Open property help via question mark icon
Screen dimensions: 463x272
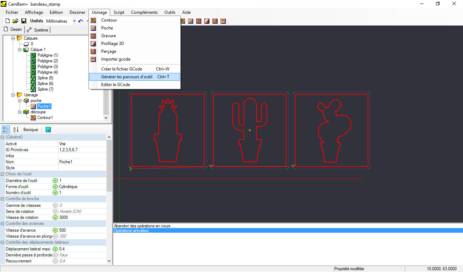[48, 130]
